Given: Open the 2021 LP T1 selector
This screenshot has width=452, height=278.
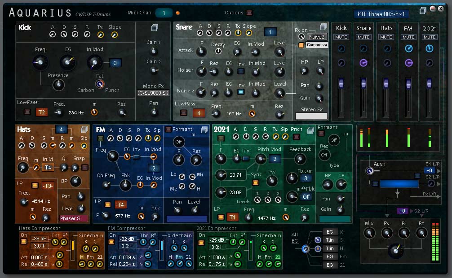Looking at the screenshot, I should (232, 217).
